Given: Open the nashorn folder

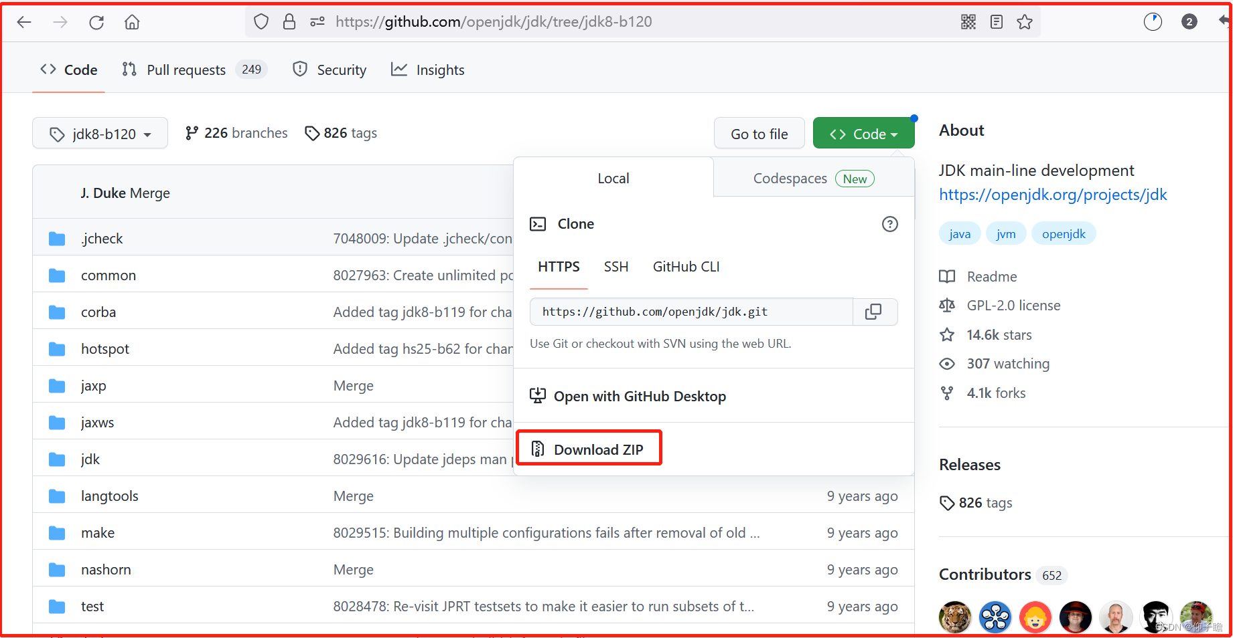Looking at the screenshot, I should 106,570.
